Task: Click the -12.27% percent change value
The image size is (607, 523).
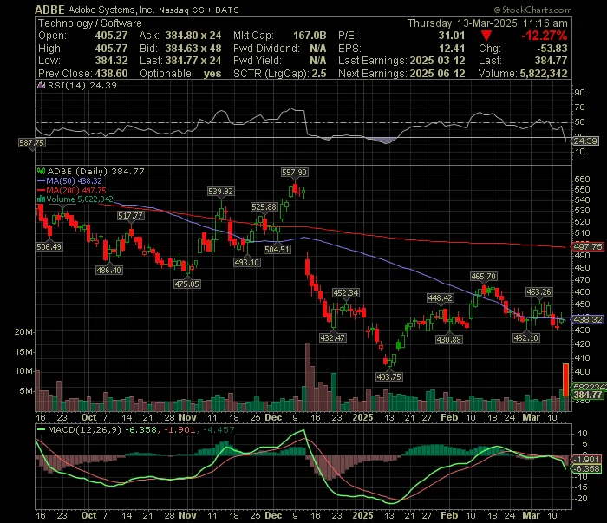Action: (x=544, y=36)
